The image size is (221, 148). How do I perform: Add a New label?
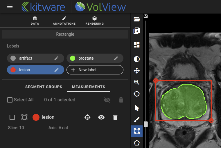click(x=95, y=70)
